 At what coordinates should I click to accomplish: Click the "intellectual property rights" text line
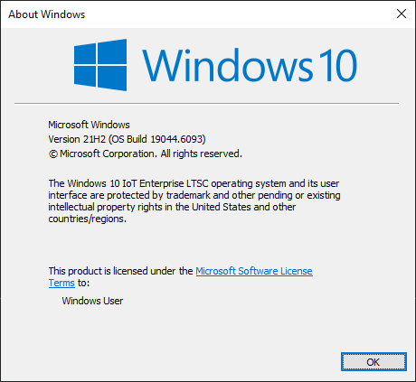point(172,207)
